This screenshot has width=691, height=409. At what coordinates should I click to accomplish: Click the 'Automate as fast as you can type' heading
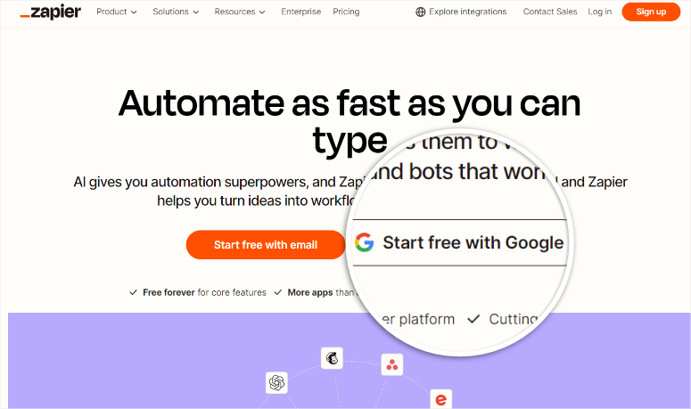tap(350, 122)
